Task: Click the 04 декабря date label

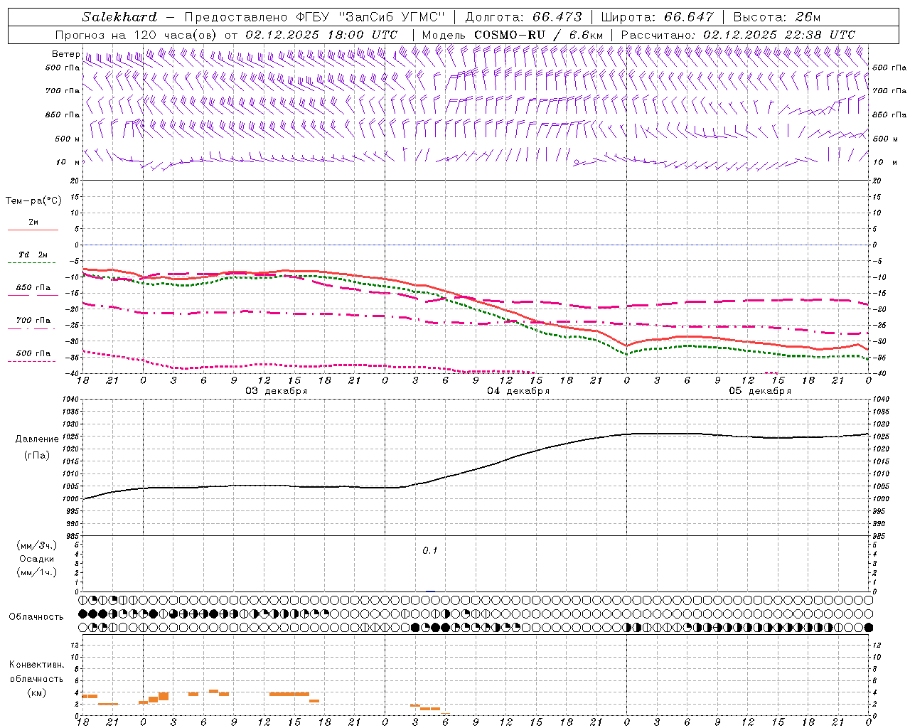Action: click(518, 391)
